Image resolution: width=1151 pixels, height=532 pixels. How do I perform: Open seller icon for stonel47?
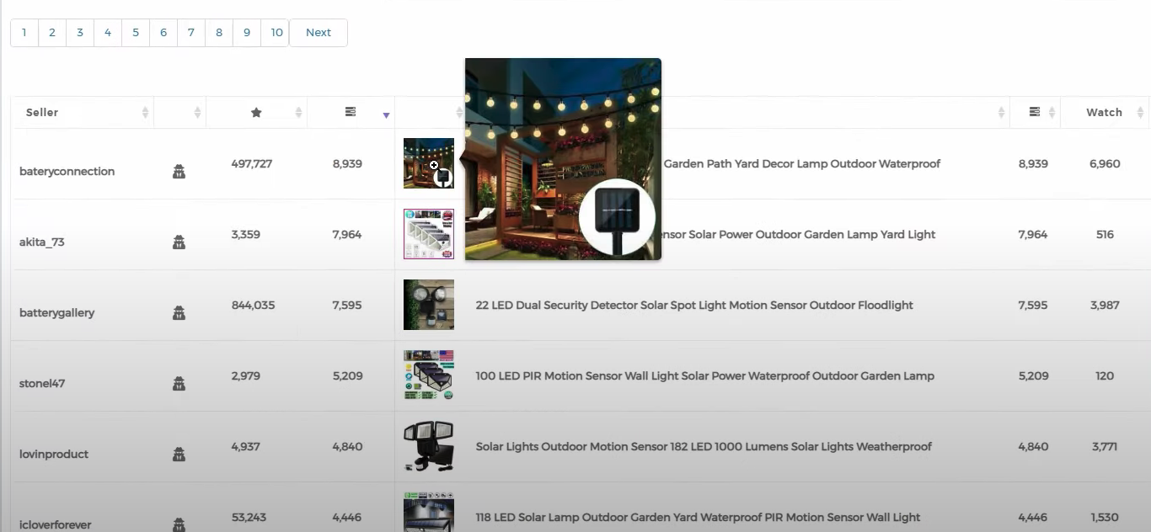point(179,384)
